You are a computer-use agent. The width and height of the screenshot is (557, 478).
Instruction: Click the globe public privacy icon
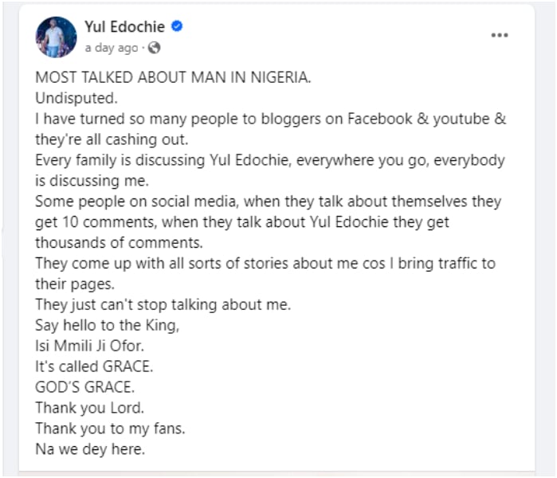pos(155,48)
